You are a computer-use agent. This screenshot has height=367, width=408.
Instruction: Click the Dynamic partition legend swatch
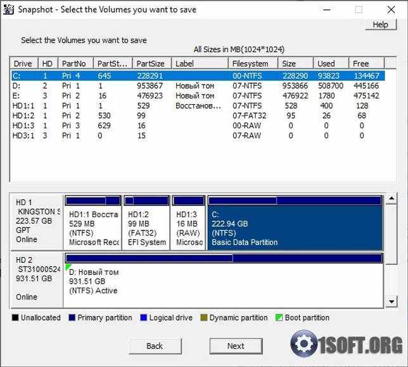coord(204,317)
